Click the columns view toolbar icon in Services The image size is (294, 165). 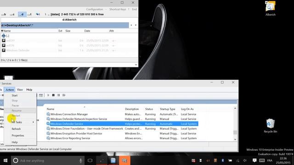coord(41,95)
